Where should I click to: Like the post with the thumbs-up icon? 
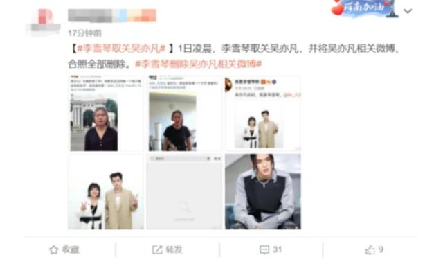click(x=370, y=250)
